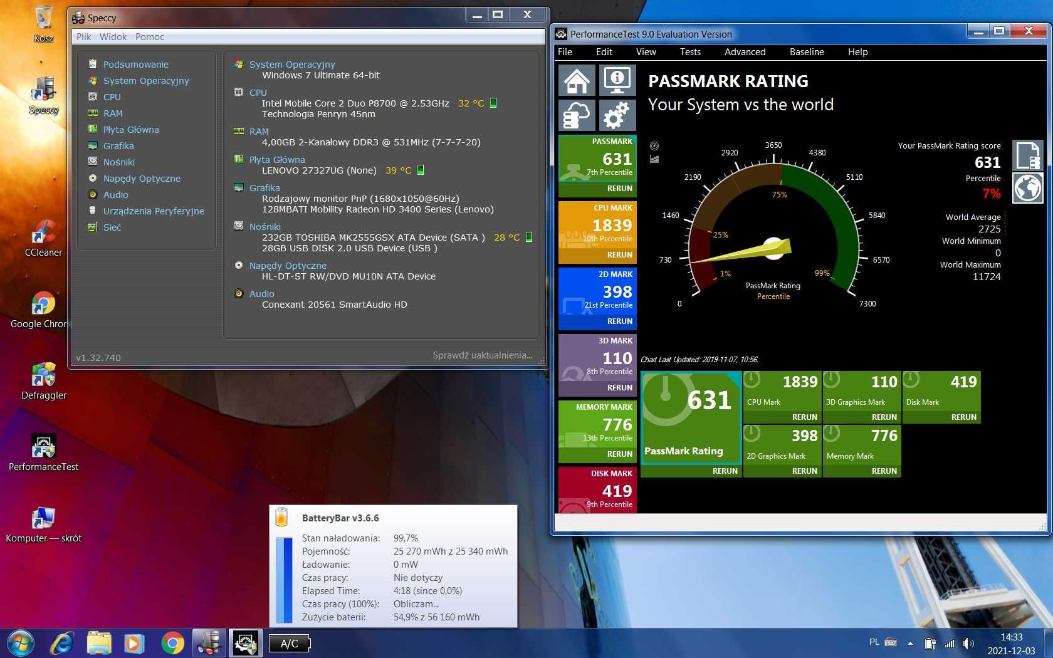
Task: Open Speccy desktop shortcut
Action: pyautogui.click(x=43, y=95)
